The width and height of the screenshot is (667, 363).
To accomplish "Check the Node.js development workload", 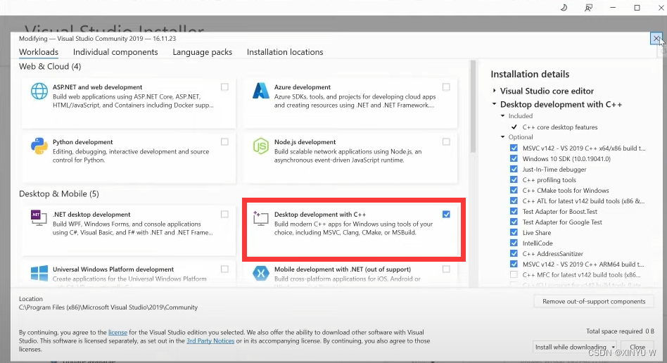I will click(x=446, y=141).
